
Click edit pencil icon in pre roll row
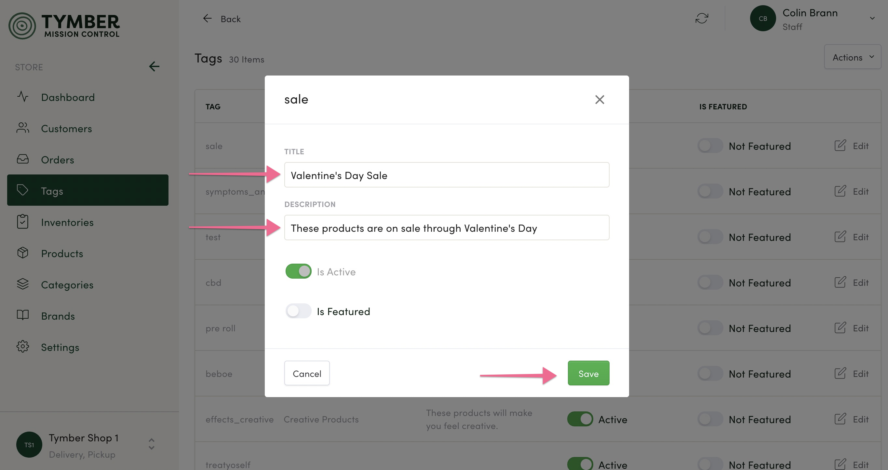840,327
